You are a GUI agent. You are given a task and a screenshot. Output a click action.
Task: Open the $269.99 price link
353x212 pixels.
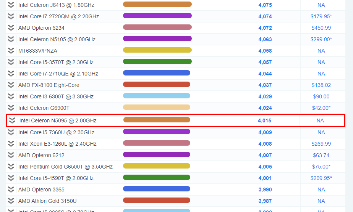point(321,144)
